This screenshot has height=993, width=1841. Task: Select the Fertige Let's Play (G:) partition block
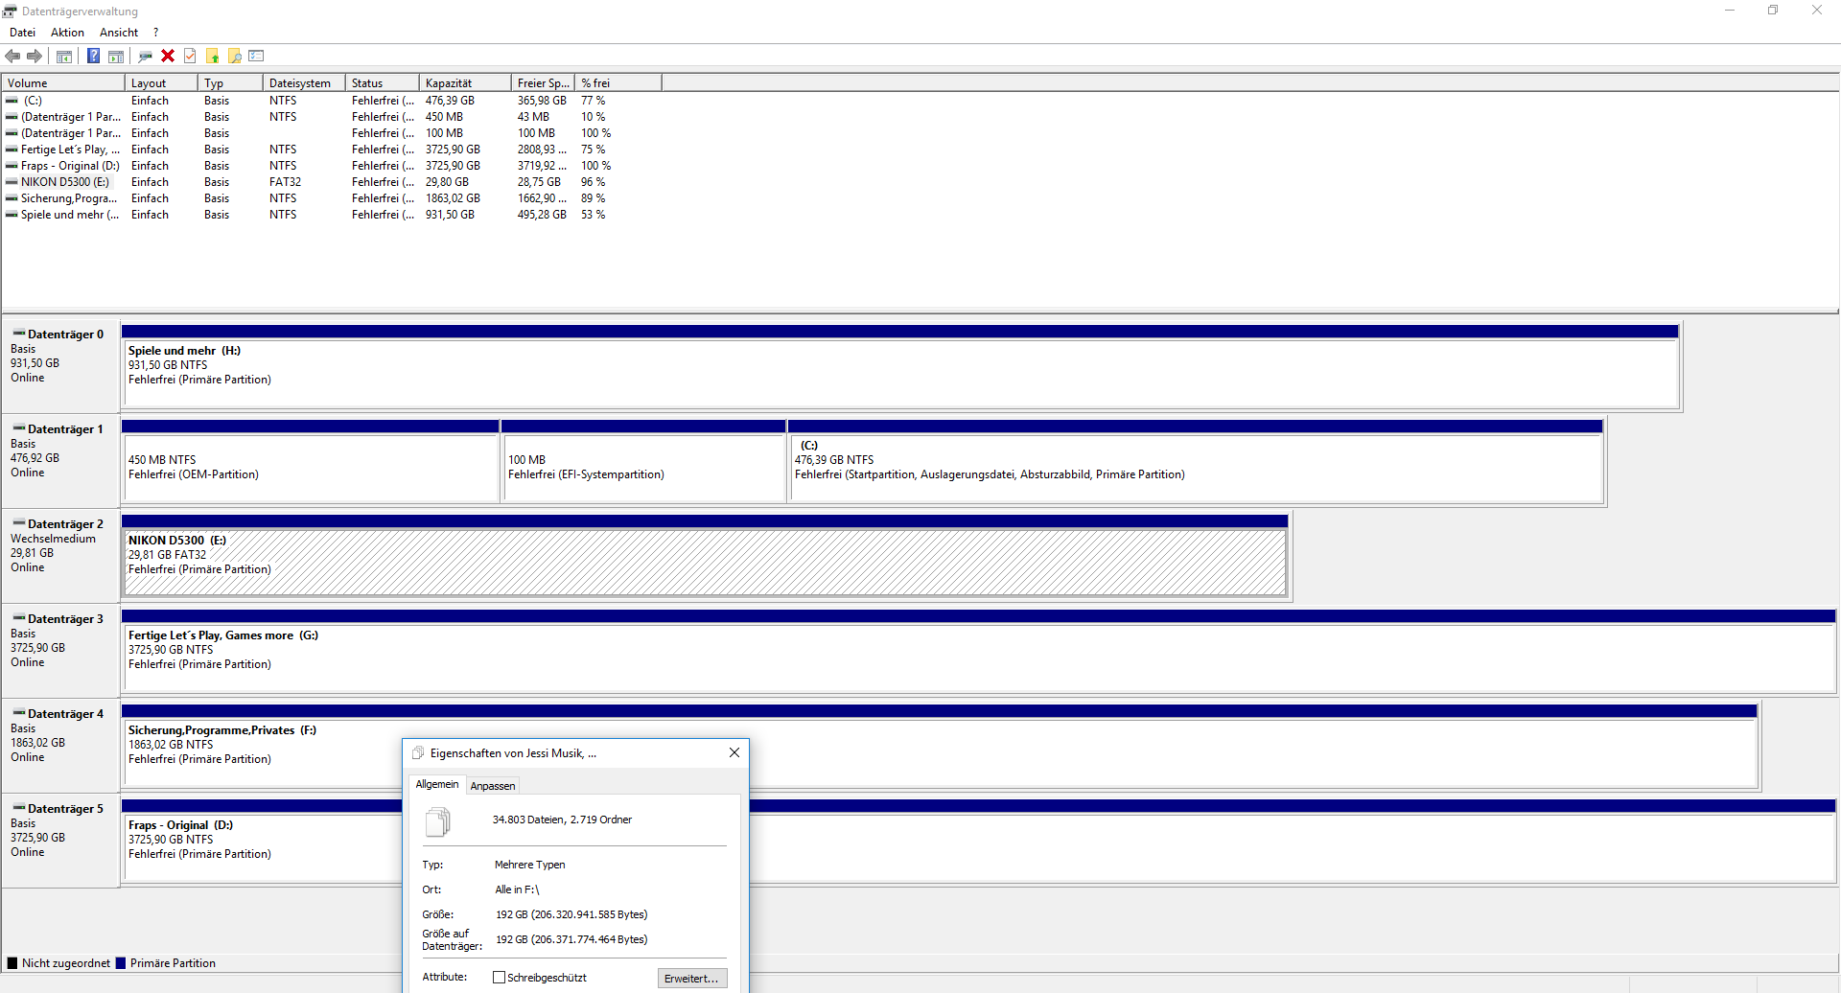(x=978, y=651)
